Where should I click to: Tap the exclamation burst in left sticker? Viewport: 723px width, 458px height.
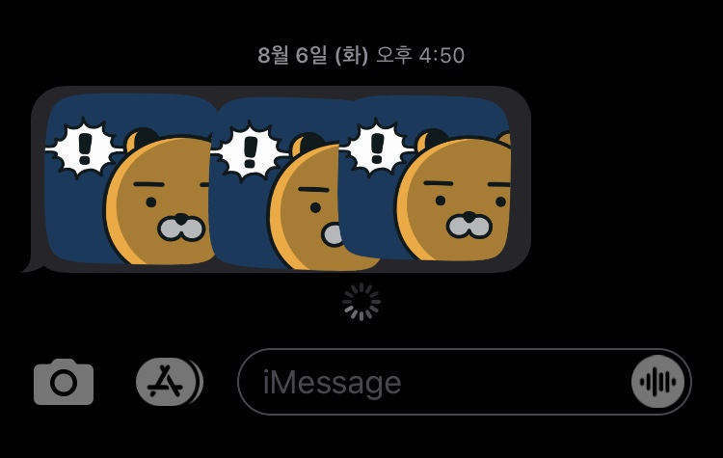(x=85, y=148)
